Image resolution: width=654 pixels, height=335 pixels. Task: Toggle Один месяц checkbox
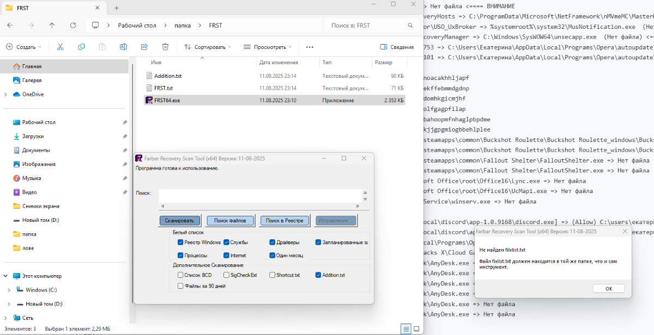tap(272, 255)
